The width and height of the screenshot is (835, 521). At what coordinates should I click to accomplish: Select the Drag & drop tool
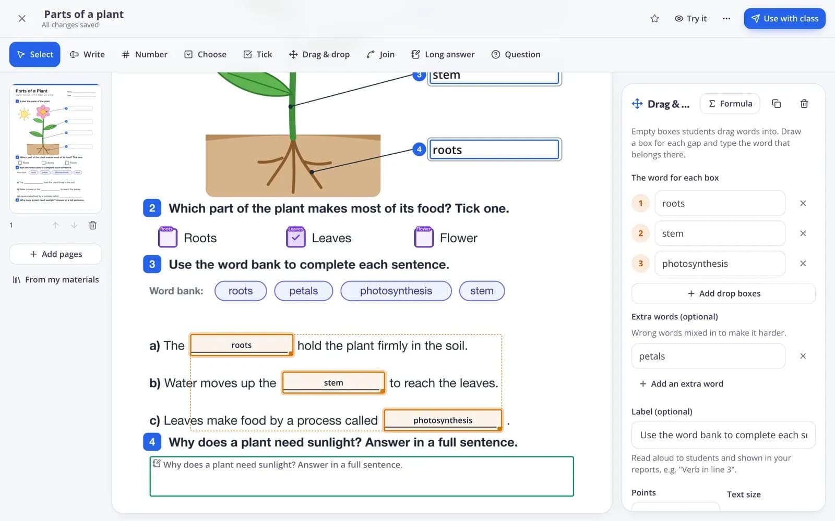click(319, 54)
